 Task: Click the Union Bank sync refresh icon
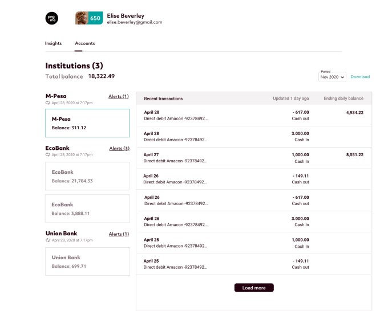point(48,240)
